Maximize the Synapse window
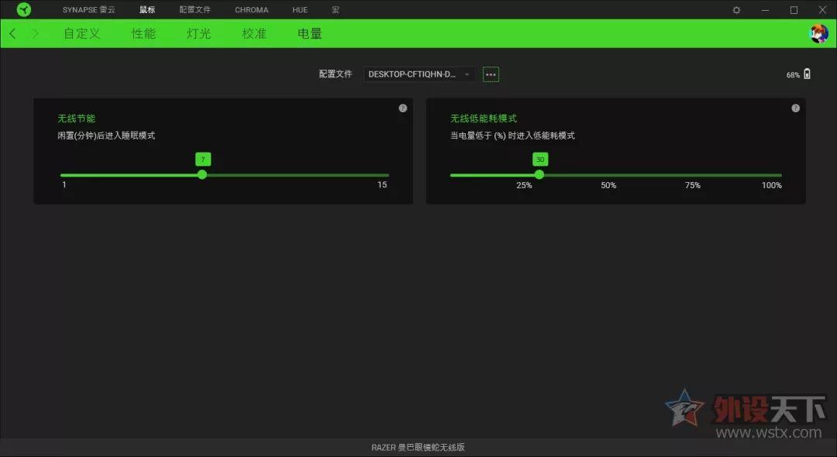 794,9
